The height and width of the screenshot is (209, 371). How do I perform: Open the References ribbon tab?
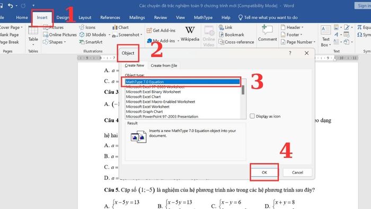pyautogui.click(x=110, y=18)
